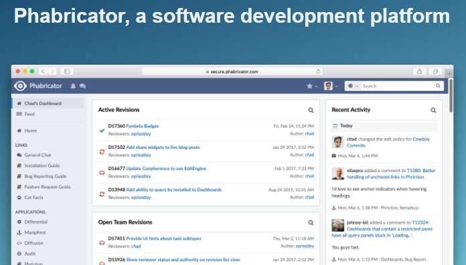
Task: Search within Open Team Revisions panel
Action: [x=311, y=222]
